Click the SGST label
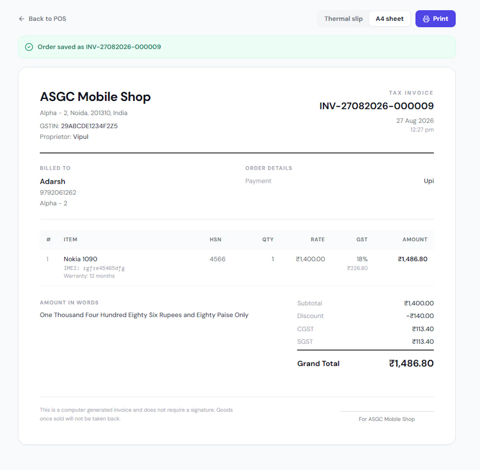Viewport: 480px width, 470px height. tap(305, 342)
